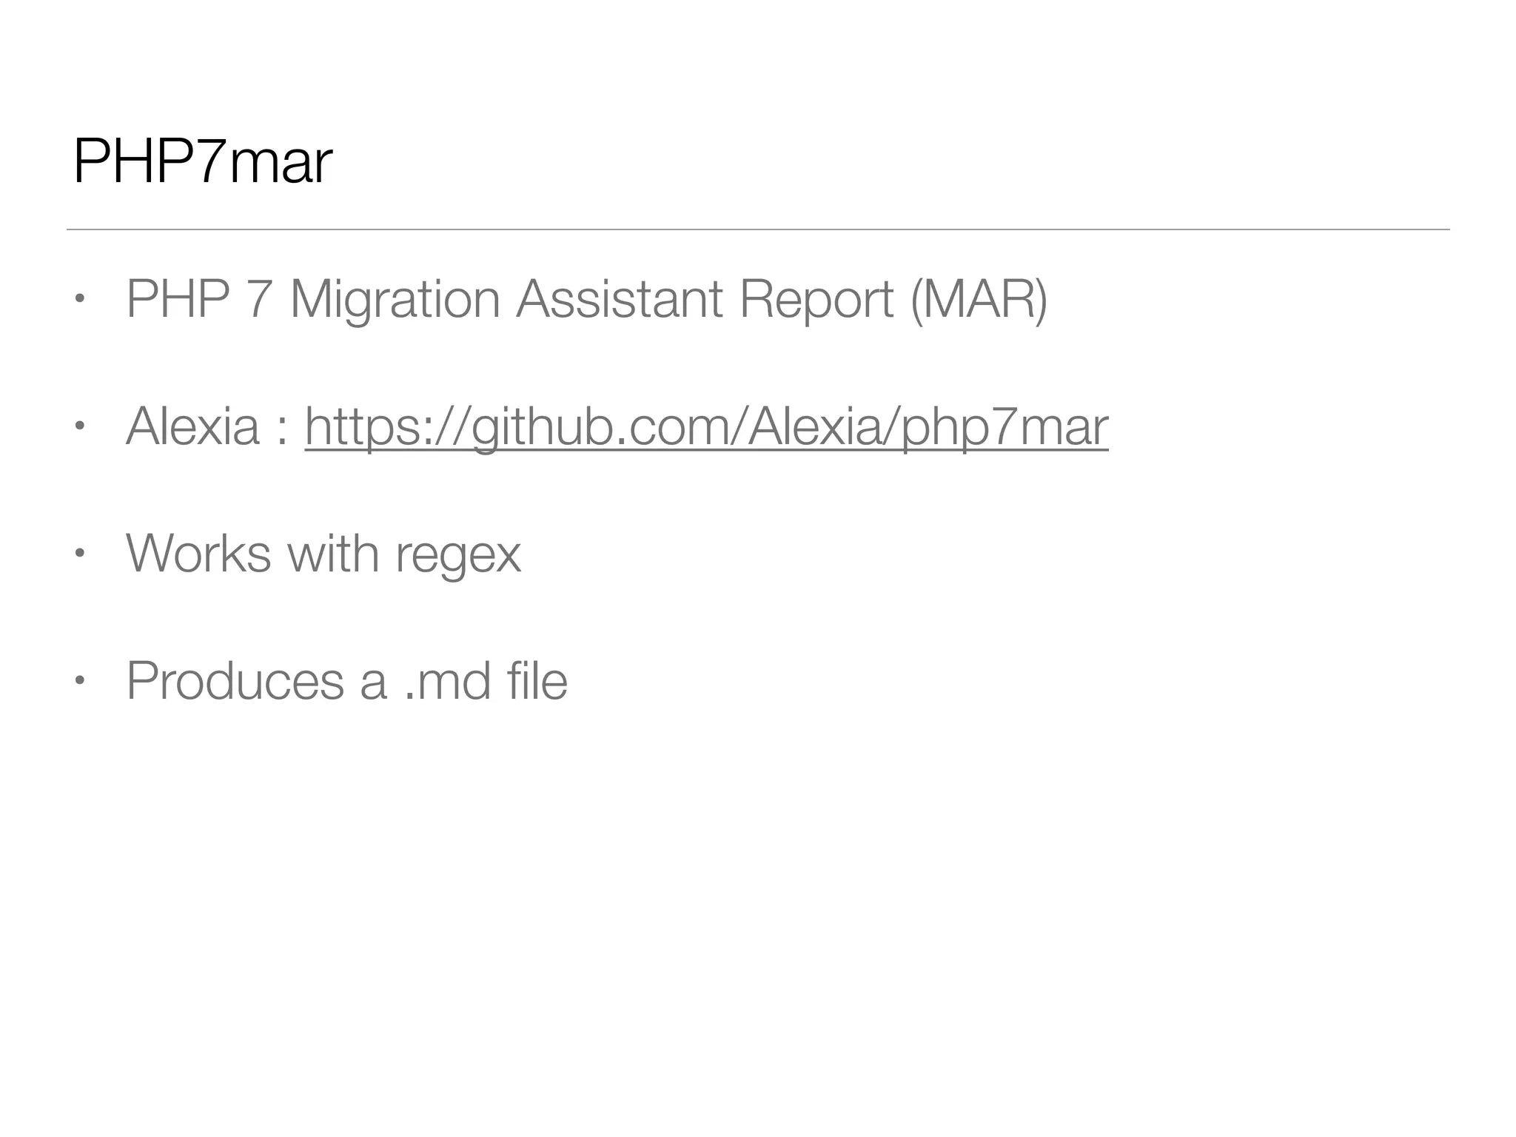1516x1137 pixels.
Task: Click the "php7mar" ending of the URL
Action: coord(1005,429)
